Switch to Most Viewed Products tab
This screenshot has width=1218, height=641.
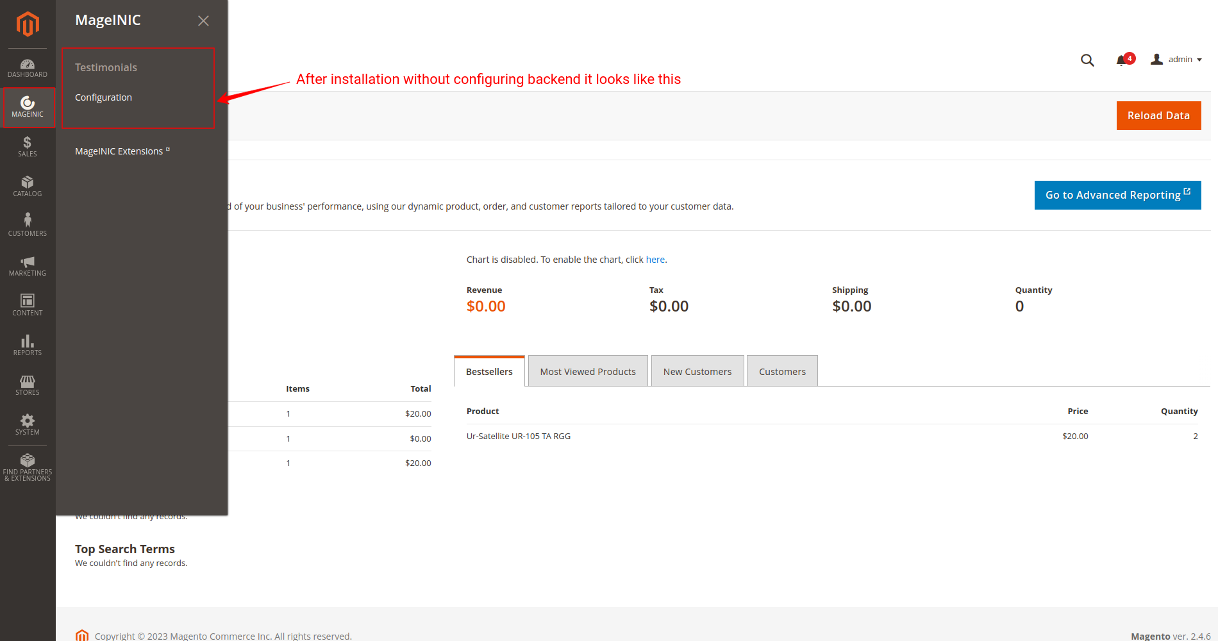(588, 372)
